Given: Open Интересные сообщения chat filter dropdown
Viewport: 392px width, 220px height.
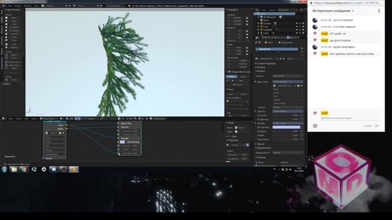Looking at the screenshot, I should pos(333,11).
